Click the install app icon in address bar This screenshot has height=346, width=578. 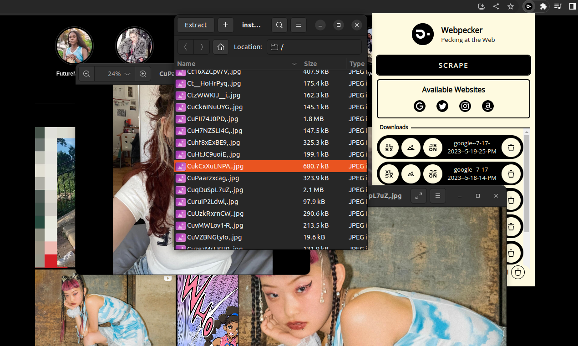482,6
